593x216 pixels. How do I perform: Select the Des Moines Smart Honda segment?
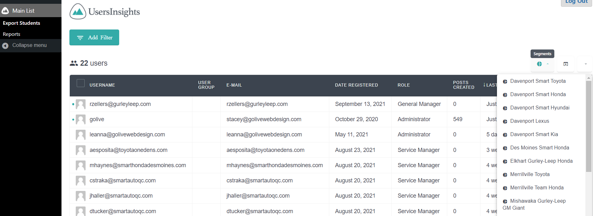click(539, 148)
